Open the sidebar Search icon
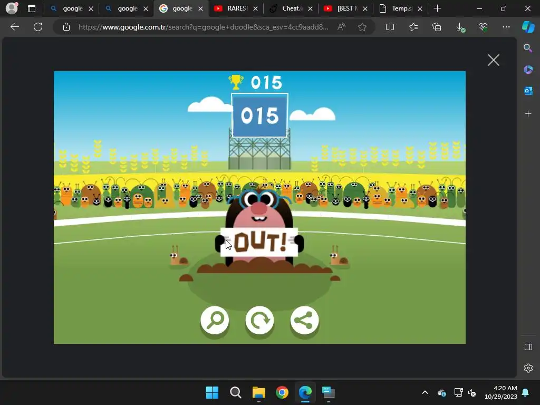Screen dimensions: 540x405 528,48
